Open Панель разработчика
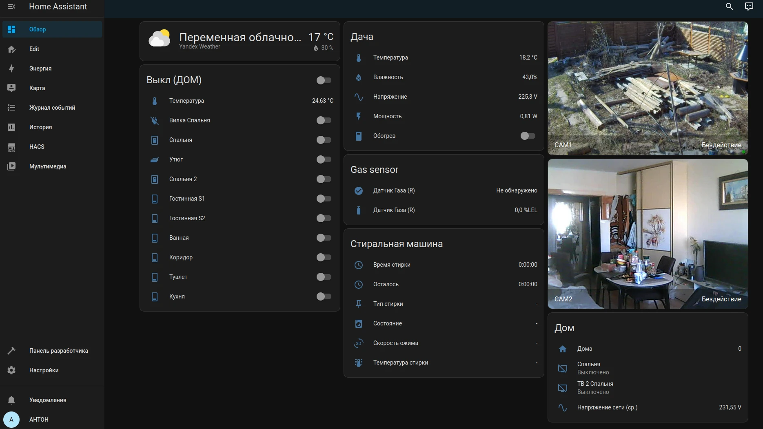Viewport: 763px width, 429px height. [52, 351]
